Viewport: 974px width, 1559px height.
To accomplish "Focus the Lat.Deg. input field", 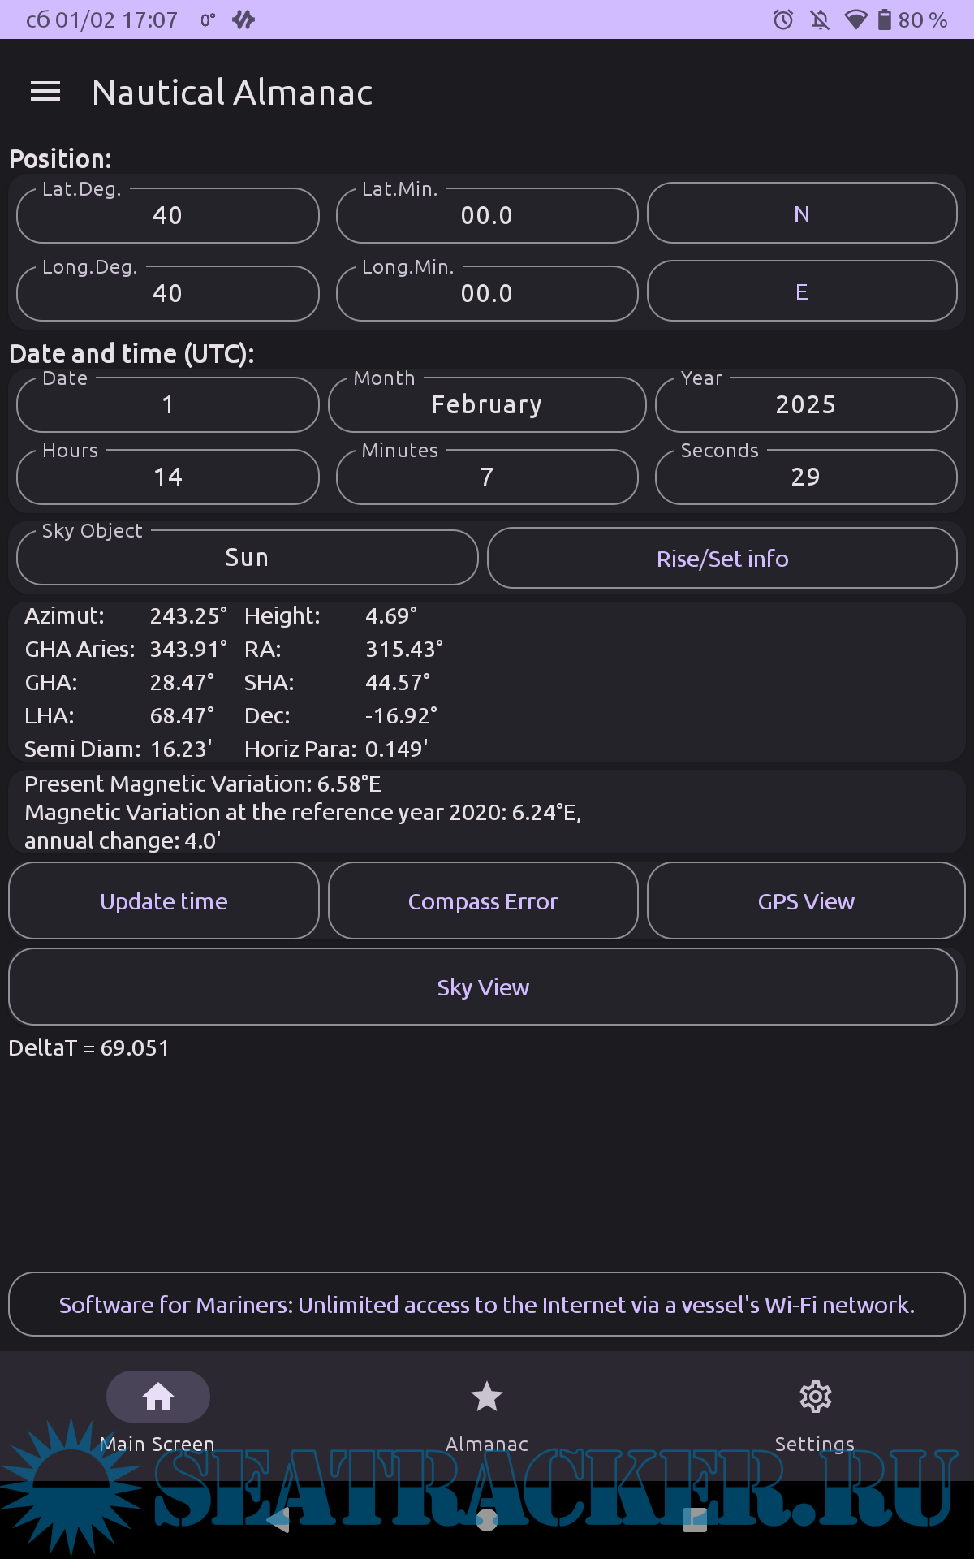I will click(167, 215).
